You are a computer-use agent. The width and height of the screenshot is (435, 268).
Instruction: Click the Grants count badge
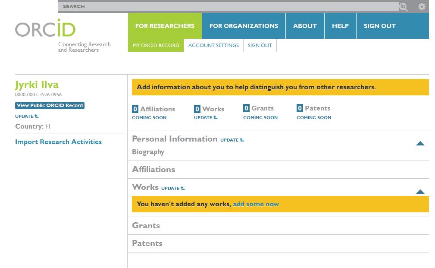tap(246, 108)
